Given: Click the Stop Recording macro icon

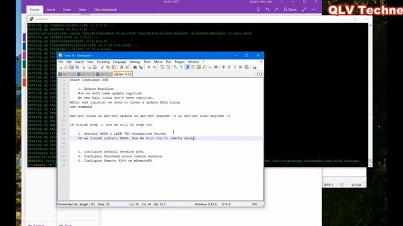Looking at the screenshot, I should (x=229, y=67).
